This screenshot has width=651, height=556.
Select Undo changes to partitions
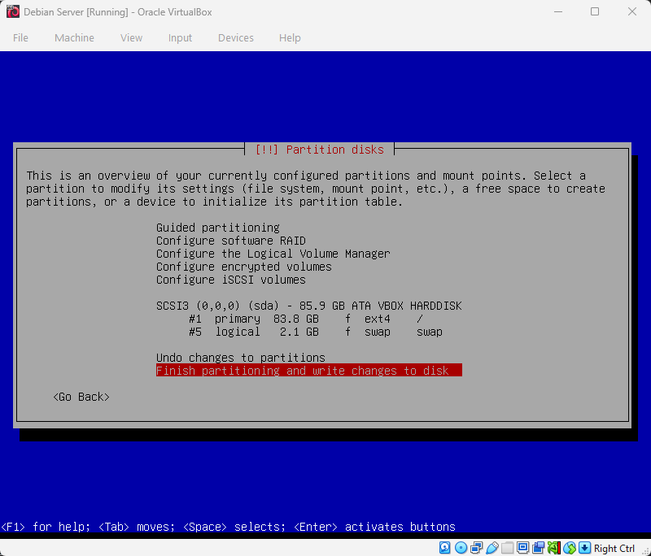(241, 358)
